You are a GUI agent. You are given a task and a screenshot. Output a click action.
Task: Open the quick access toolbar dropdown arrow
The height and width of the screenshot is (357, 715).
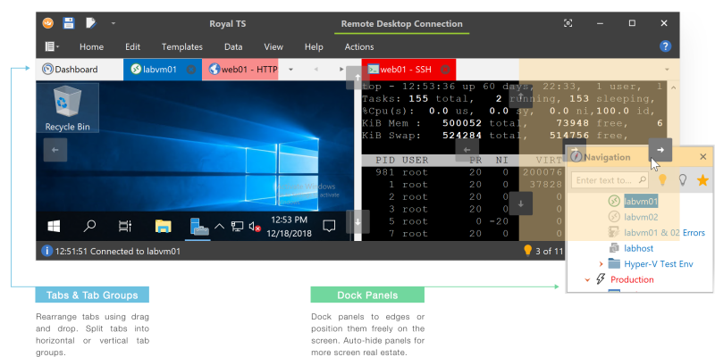pos(113,23)
